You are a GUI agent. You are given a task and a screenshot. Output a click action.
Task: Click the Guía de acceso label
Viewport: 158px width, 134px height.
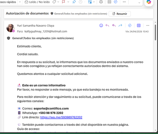point(28,129)
